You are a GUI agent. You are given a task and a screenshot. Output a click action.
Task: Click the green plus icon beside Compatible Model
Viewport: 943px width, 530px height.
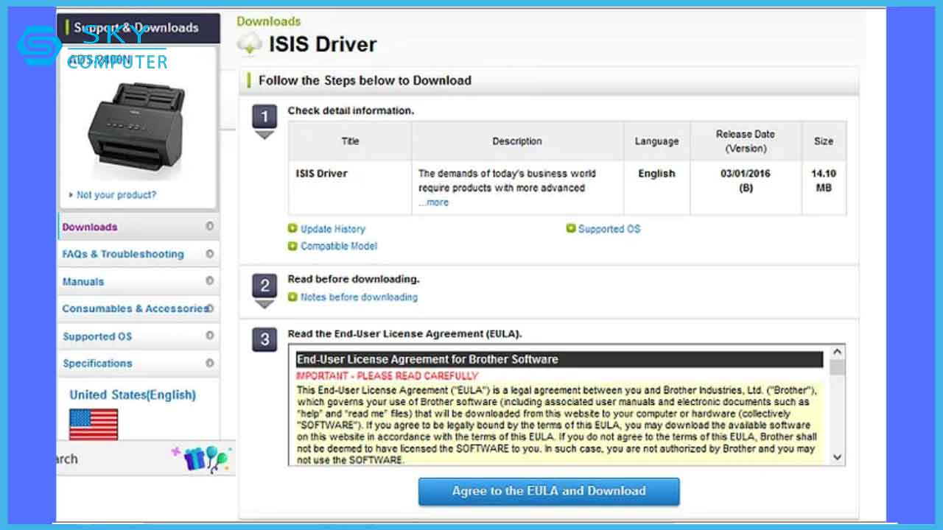point(292,246)
